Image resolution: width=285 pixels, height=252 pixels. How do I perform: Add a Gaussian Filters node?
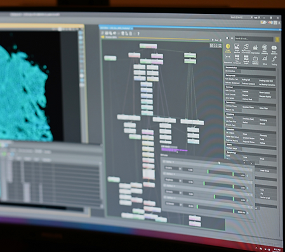[248, 107]
